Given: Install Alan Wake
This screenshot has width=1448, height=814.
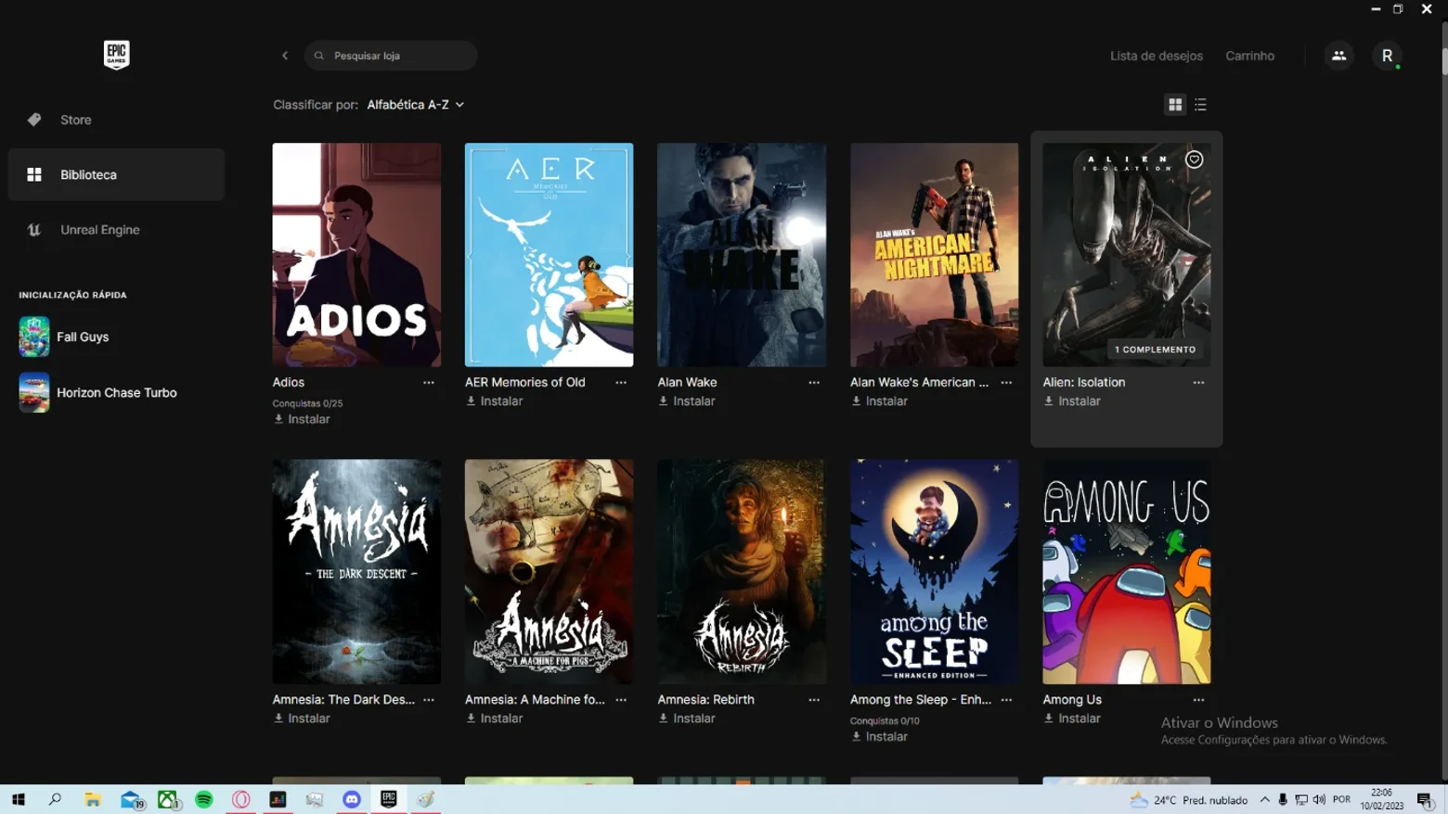Looking at the screenshot, I should click(687, 401).
